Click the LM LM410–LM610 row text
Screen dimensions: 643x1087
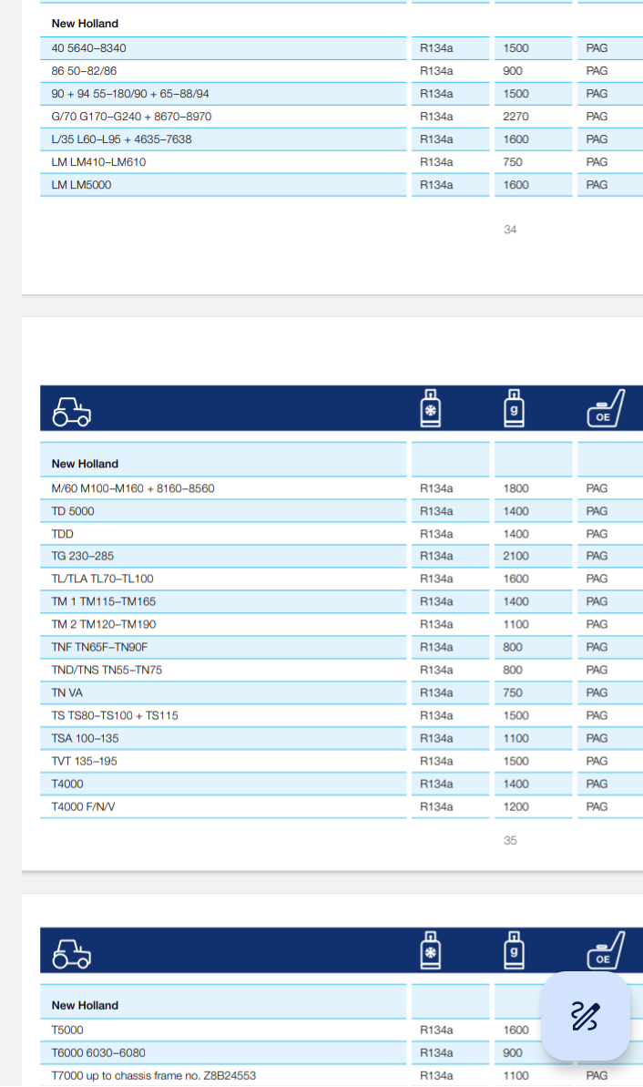click(98, 162)
